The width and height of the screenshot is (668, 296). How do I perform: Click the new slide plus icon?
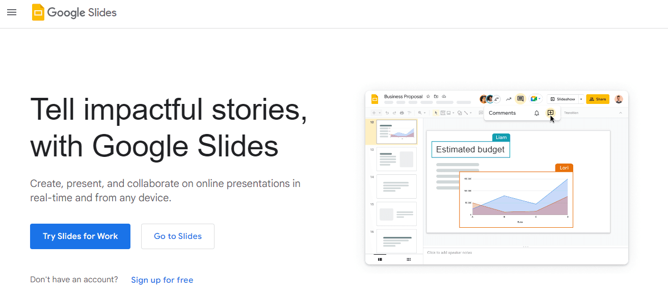tap(374, 113)
